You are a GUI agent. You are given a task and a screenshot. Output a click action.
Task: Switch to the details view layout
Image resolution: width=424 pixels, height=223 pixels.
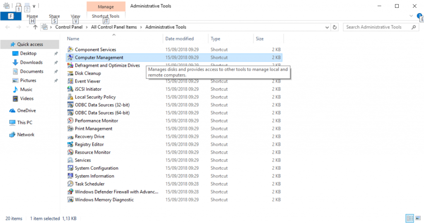pyautogui.click(x=410, y=218)
